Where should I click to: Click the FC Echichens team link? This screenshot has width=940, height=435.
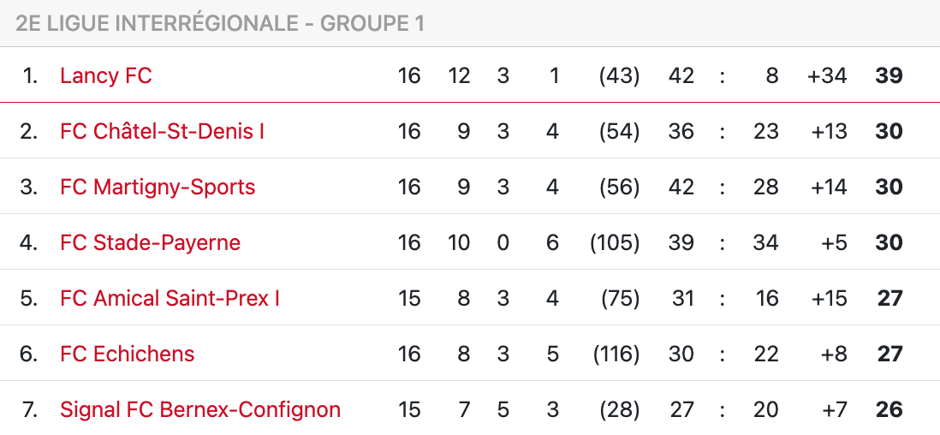[x=127, y=354]
